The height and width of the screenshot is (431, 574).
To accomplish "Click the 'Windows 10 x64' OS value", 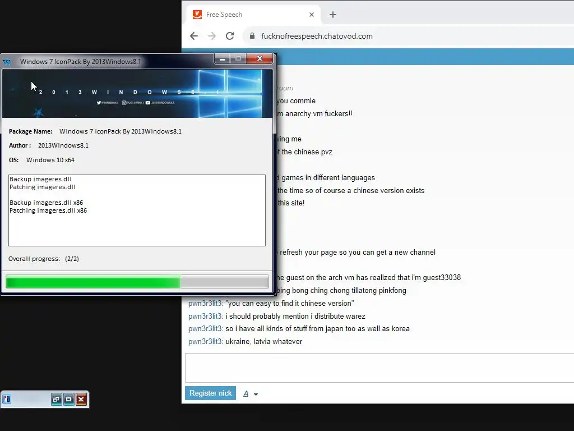I will point(50,160).
